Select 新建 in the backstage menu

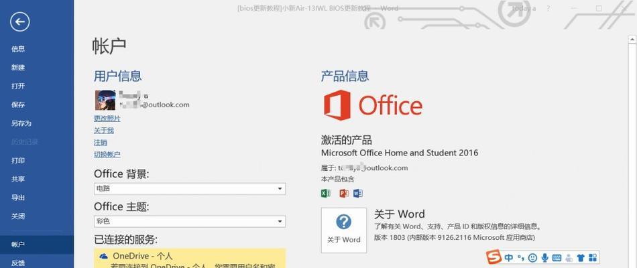click(18, 68)
